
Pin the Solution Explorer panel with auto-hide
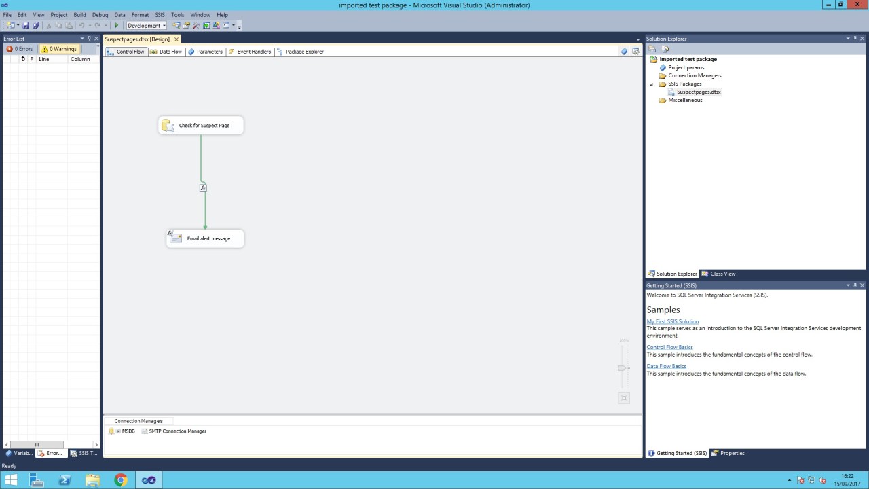point(855,39)
